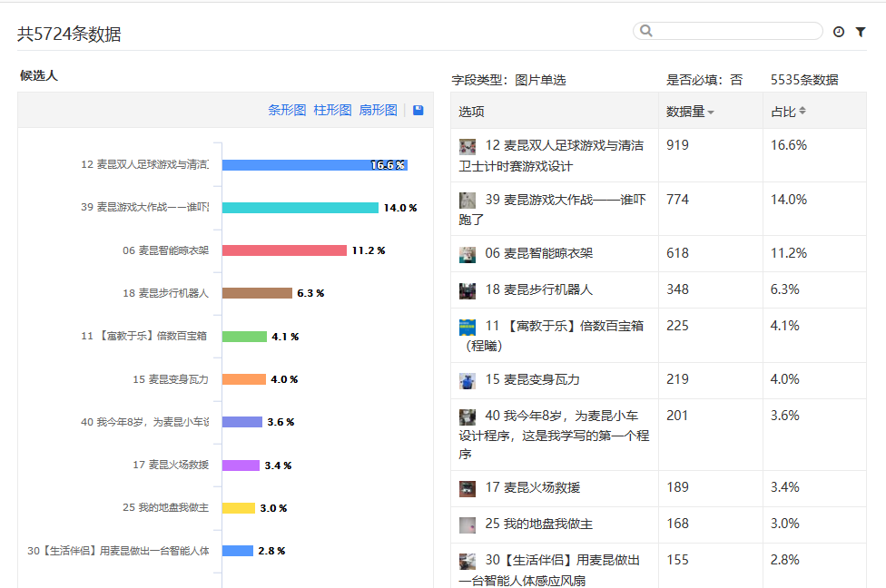886x588 pixels.
Task: Open thumbnail of 06 麦昆智能晾衣架
Action: coord(468,255)
